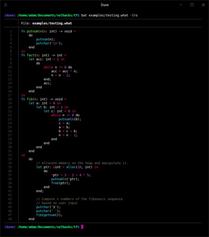
Task: Click the 'end;' on line 41
Action: click(40, 191)
